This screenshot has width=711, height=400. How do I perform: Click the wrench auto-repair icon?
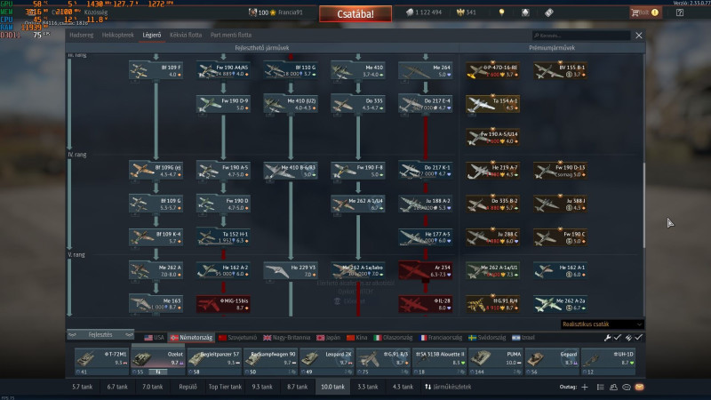pos(608,338)
